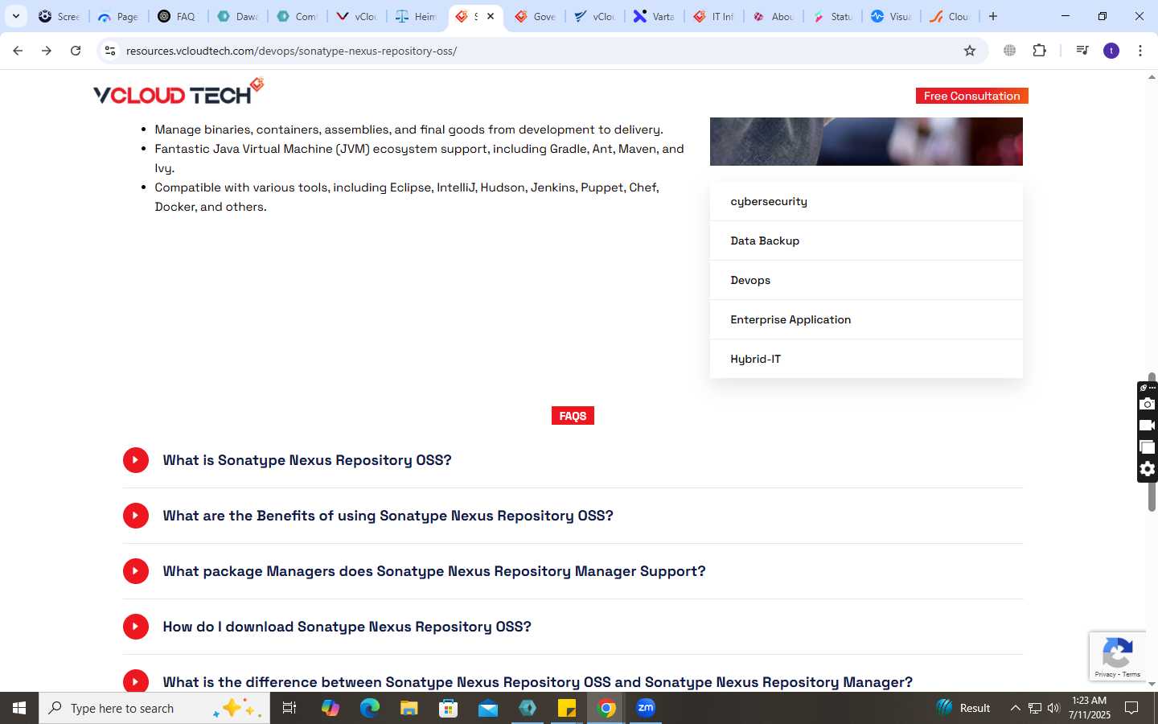Image resolution: width=1158 pixels, height=724 pixels.
Task: View site information icon in address bar
Action: 110,51
